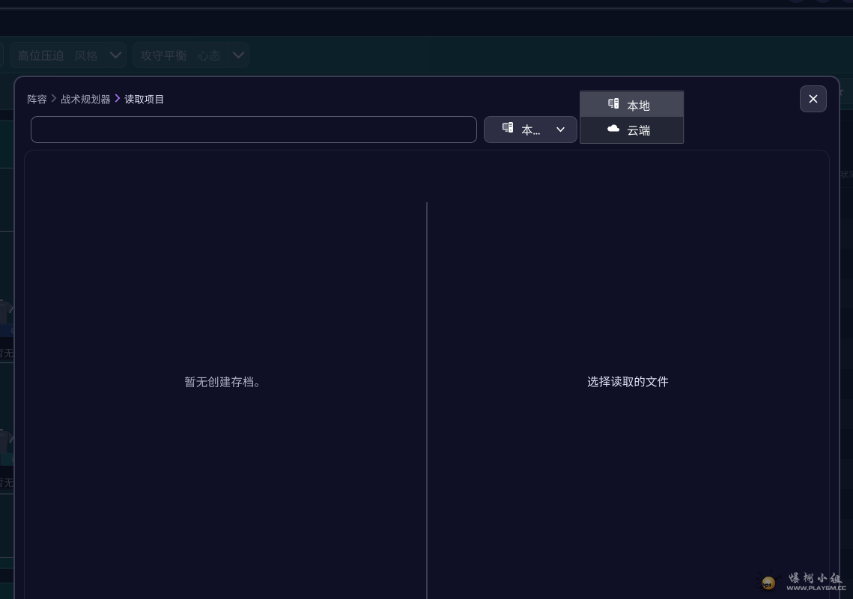Navigate to 战术规划器 breadcrumb link
The width and height of the screenshot is (853, 599).
tap(85, 99)
